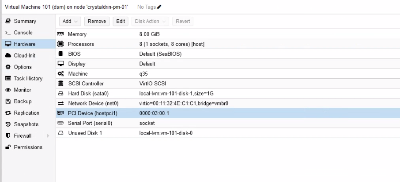Viewport: 400px width, 182px height.
Task: Click the Machine gears icon
Action: coord(61,74)
